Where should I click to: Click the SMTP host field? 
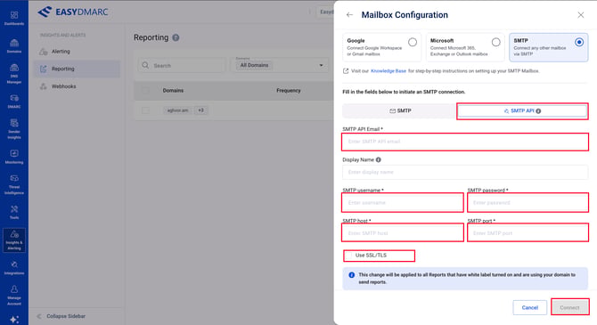pos(403,233)
